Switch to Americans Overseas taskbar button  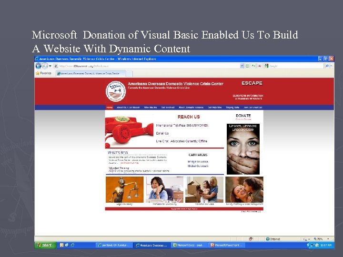coord(152,245)
